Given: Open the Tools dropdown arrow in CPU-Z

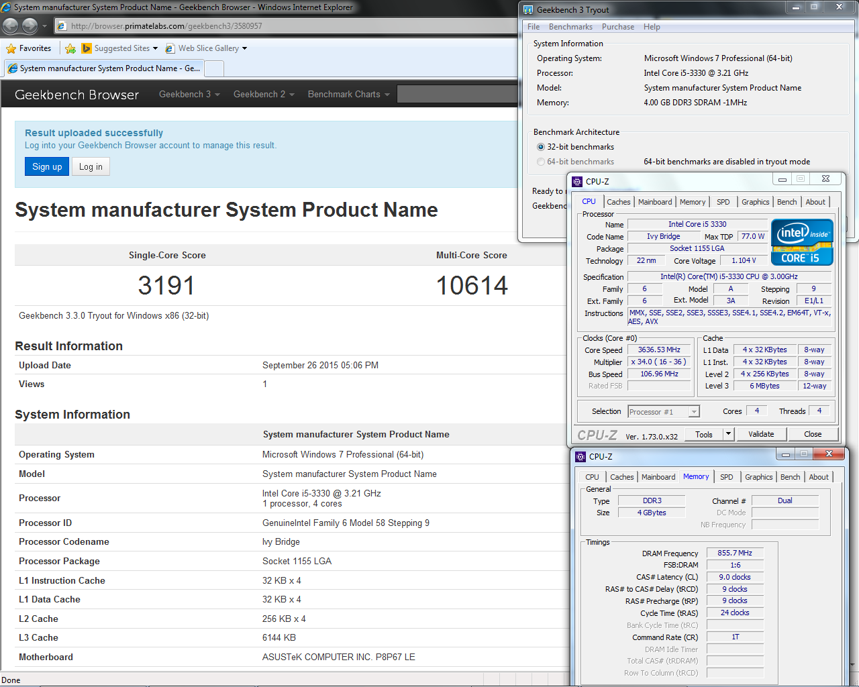Looking at the screenshot, I should click(728, 435).
